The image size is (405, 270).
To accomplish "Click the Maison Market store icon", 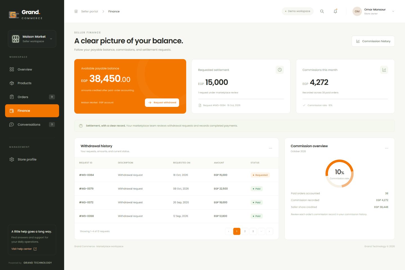I will 16,39.
